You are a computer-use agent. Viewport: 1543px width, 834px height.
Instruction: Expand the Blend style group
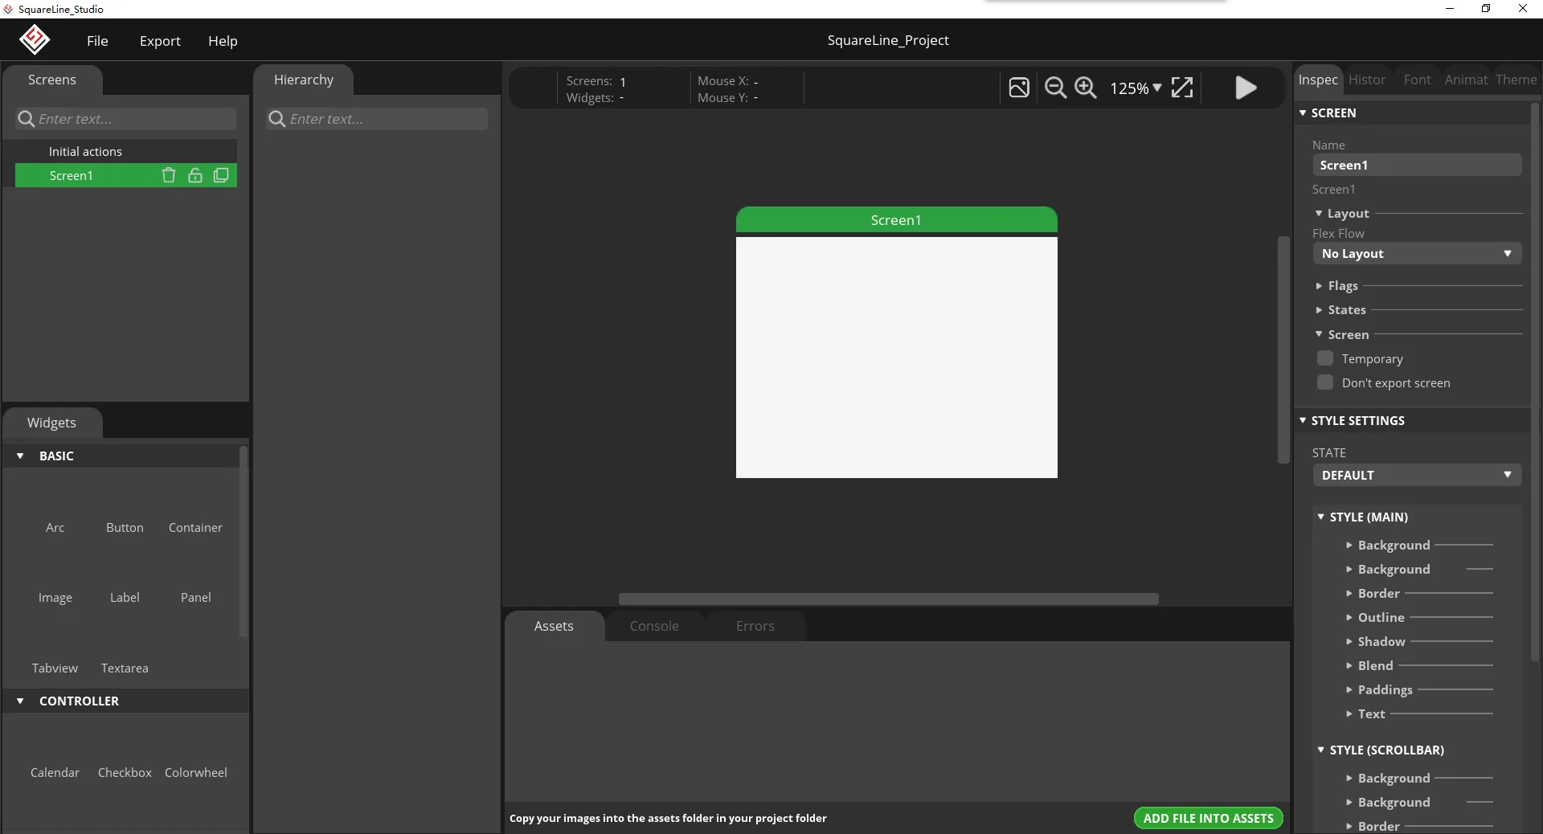pyautogui.click(x=1349, y=665)
